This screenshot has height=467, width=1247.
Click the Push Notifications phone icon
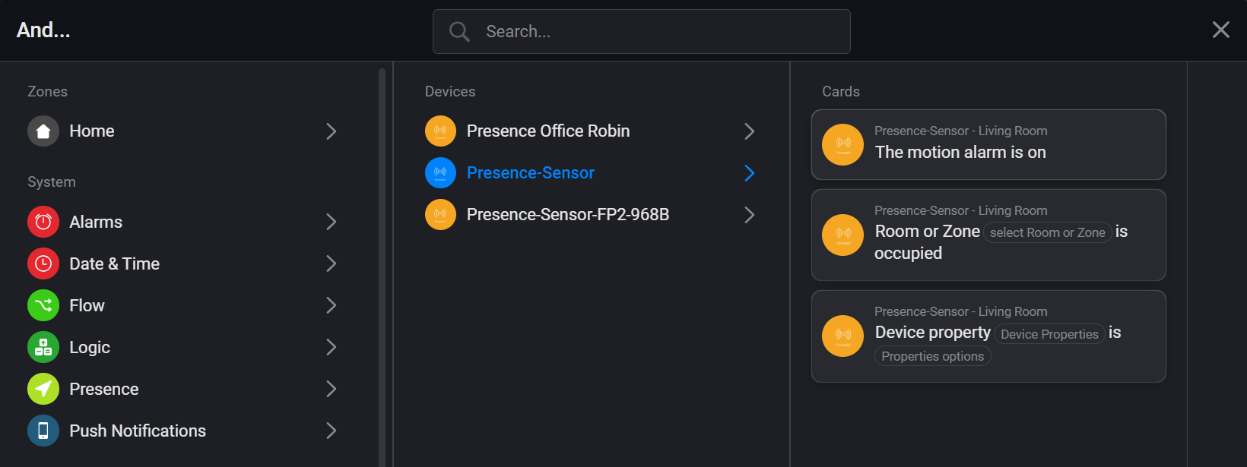pyautogui.click(x=43, y=431)
